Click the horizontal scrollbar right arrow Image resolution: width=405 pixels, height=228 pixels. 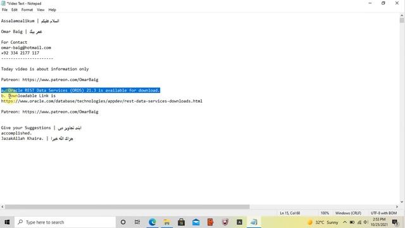click(x=397, y=207)
